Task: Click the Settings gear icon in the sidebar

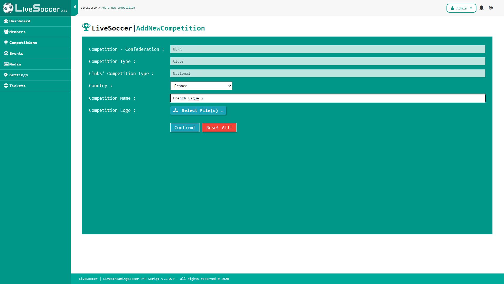Action: tap(6, 75)
